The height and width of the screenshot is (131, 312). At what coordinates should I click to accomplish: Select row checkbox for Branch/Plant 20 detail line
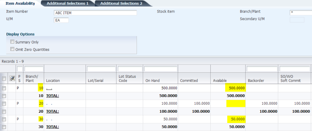[4, 104]
